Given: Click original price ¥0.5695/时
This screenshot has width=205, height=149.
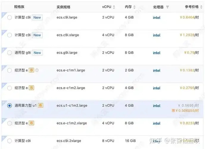Looking at the screenshot, I should (188, 105).
